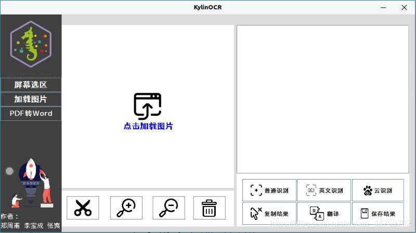Click inside the OCR result text area

322,99
